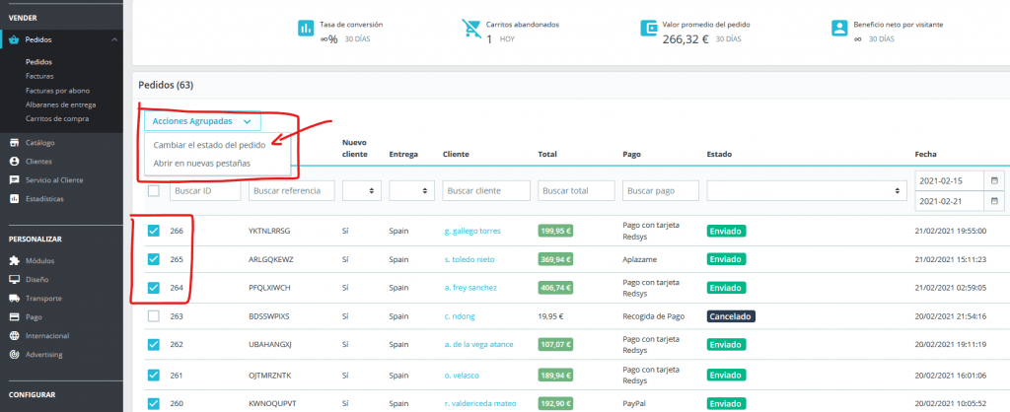Click the Clientes person icon
This screenshot has height=412, width=1010.
point(14,162)
